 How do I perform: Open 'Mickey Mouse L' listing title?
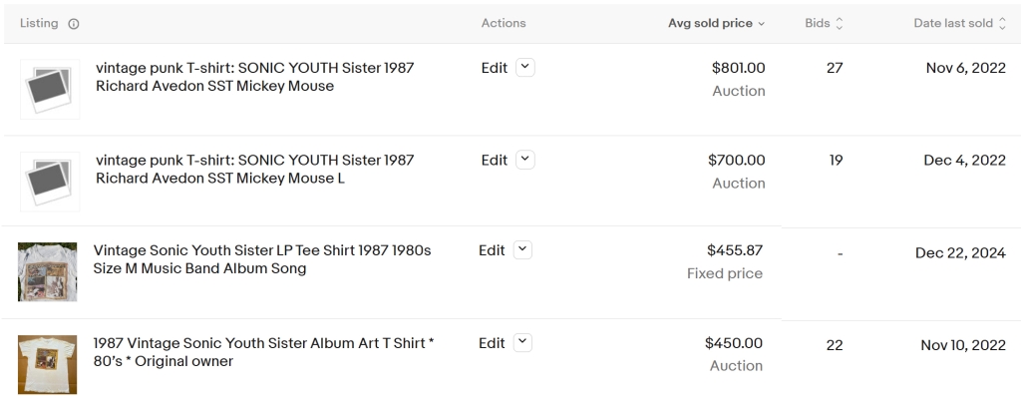click(x=254, y=169)
